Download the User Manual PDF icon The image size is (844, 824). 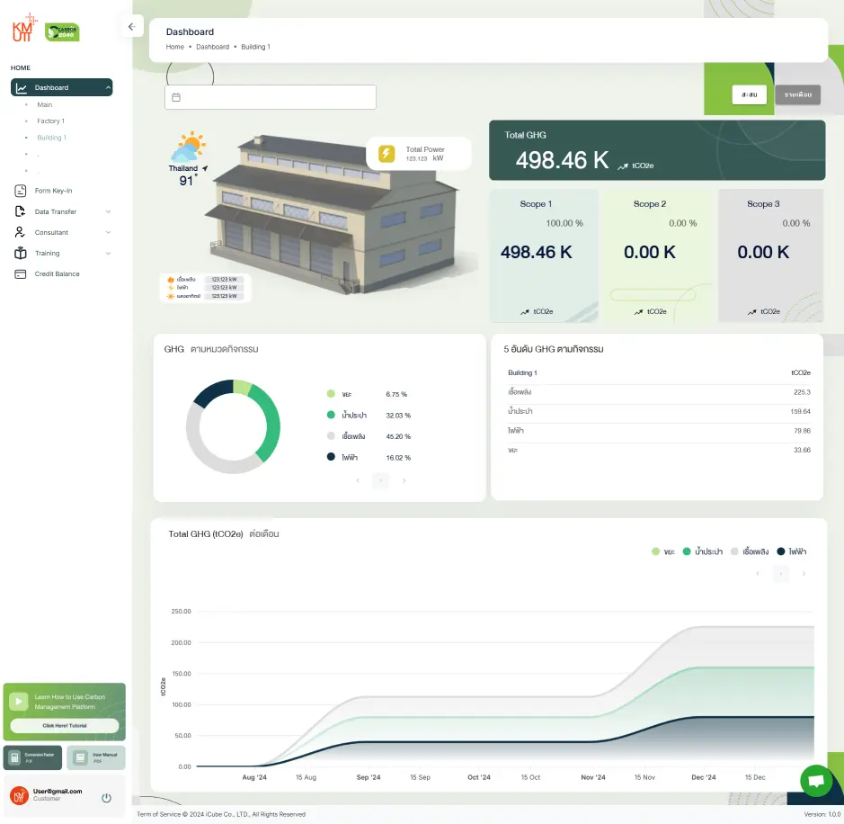81,756
